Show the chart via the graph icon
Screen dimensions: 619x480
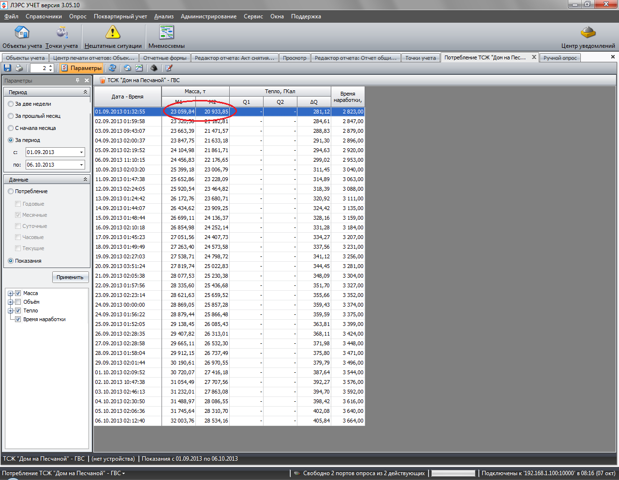[139, 68]
